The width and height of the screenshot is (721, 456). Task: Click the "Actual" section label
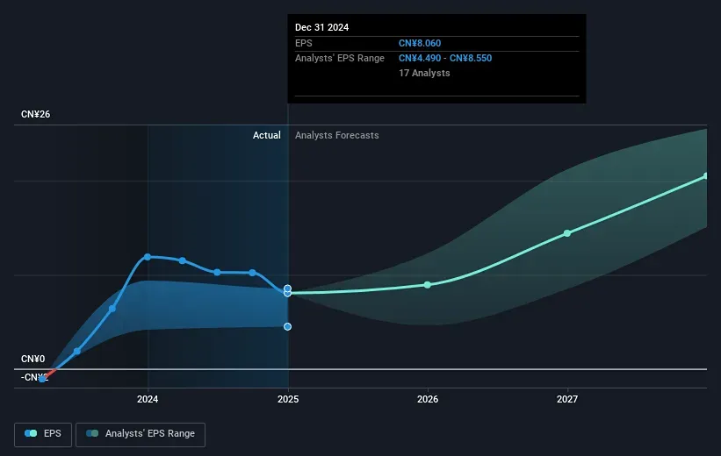(x=266, y=135)
